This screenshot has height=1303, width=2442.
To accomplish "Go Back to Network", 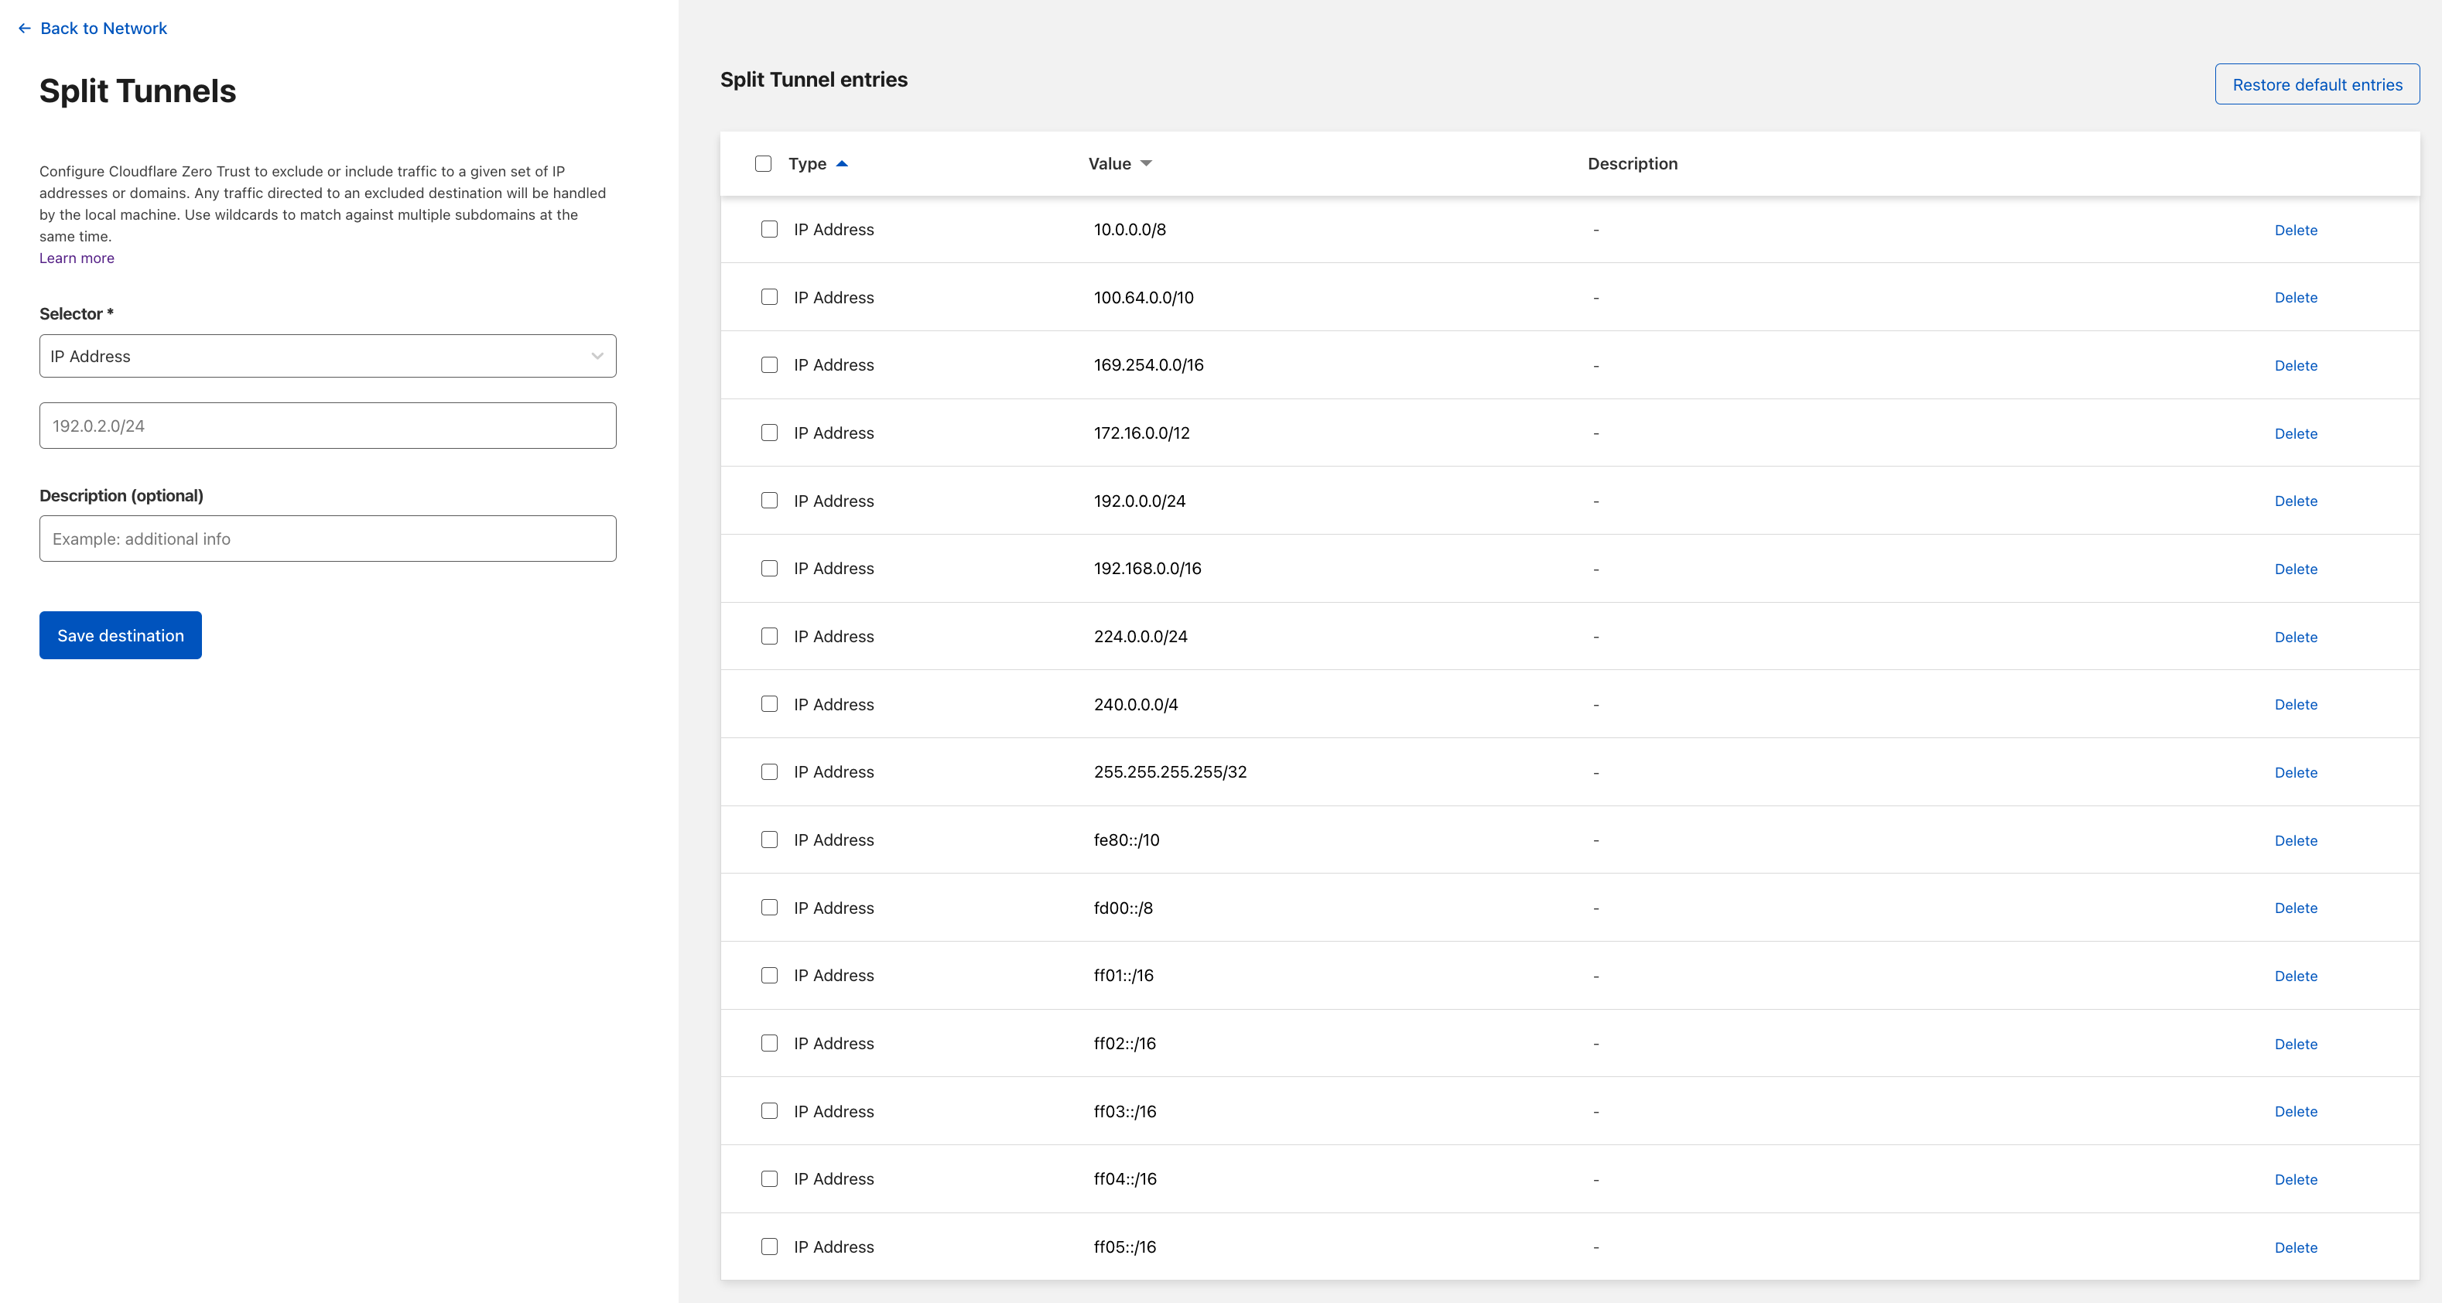I will [x=104, y=29].
